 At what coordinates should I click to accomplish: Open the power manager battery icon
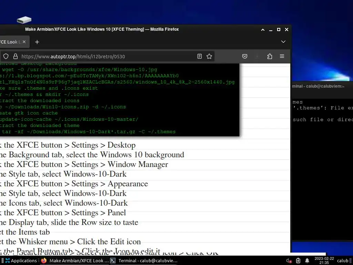tap(298, 261)
